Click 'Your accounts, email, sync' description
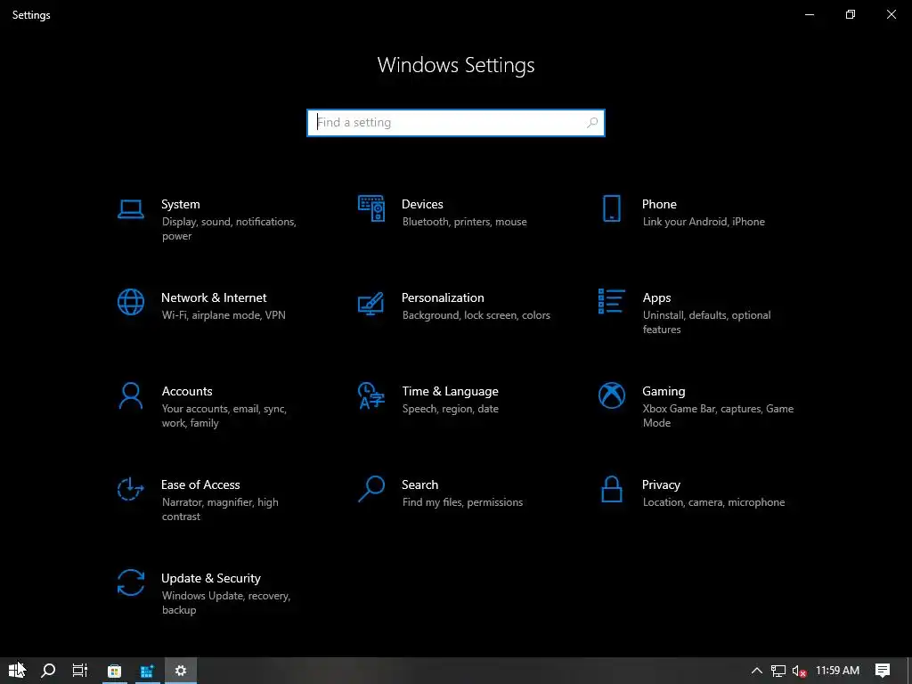Viewport: 912px width, 684px height. (224, 409)
